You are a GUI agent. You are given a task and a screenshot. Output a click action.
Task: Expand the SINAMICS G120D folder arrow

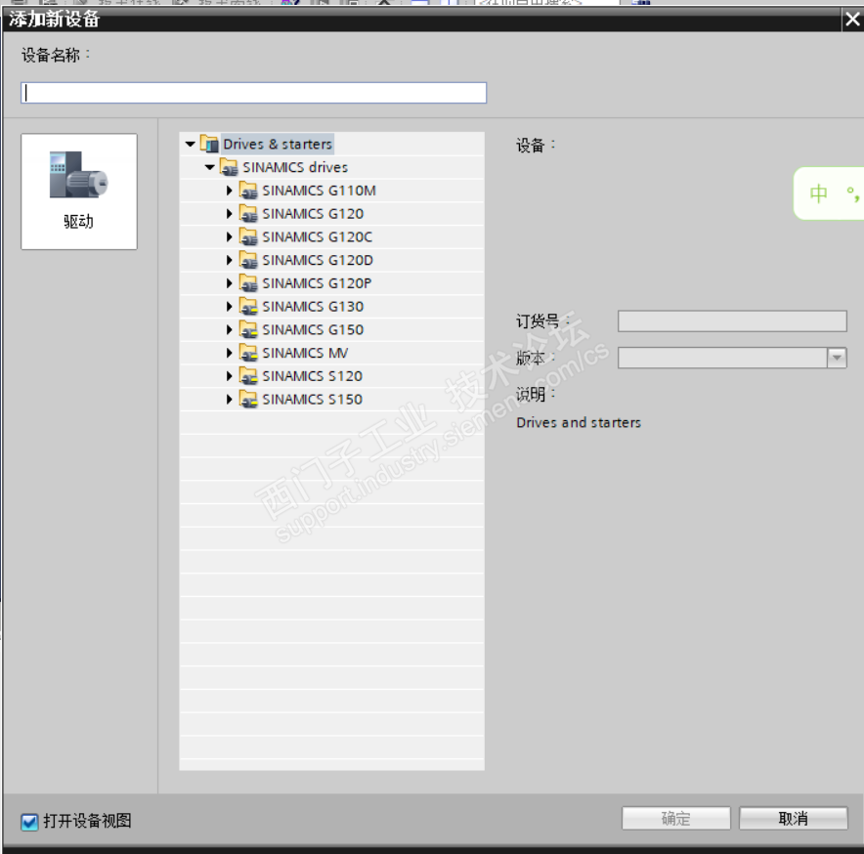(230, 260)
